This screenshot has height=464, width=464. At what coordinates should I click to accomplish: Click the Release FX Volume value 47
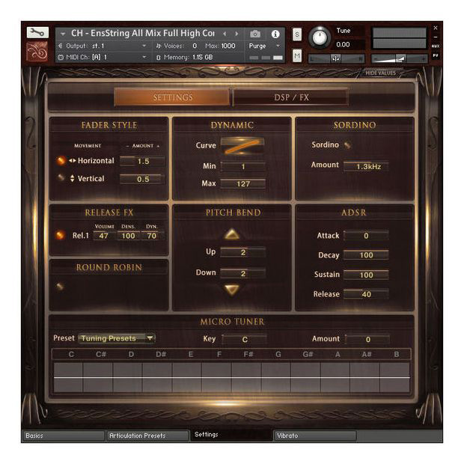pyautogui.click(x=103, y=236)
